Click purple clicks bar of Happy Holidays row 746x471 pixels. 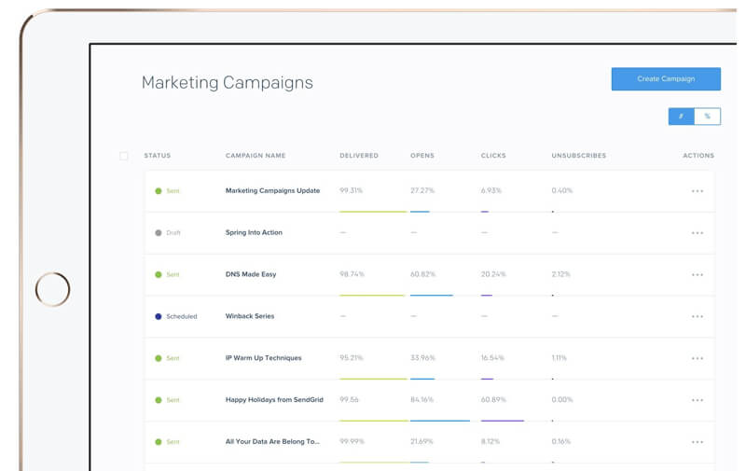[x=503, y=421]
